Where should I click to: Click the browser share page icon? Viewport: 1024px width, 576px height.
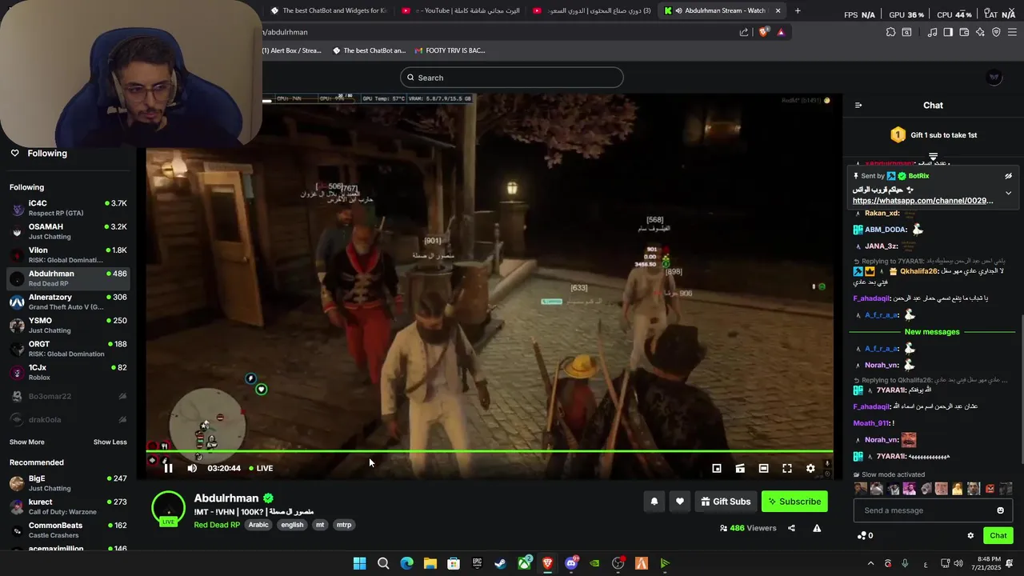744,32
